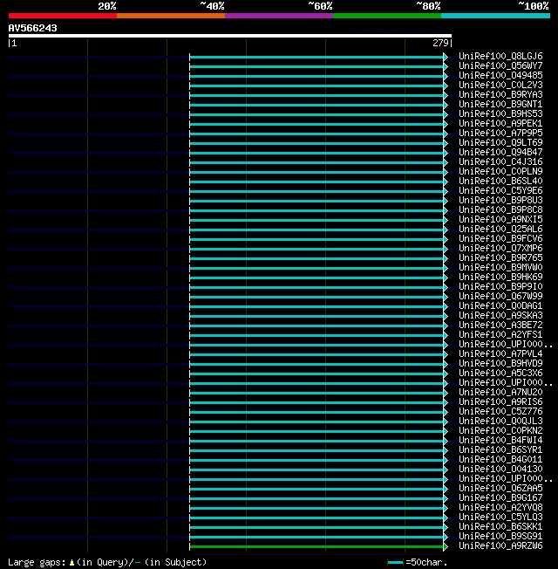This screenshot has width=558, height=569.
Task: Click the green ~80% legend color segment
Action: pyautogui.click(x=387, y=16)
